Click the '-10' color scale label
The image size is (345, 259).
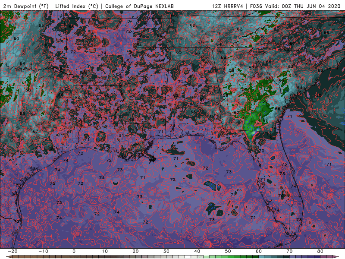coord(43,251)
